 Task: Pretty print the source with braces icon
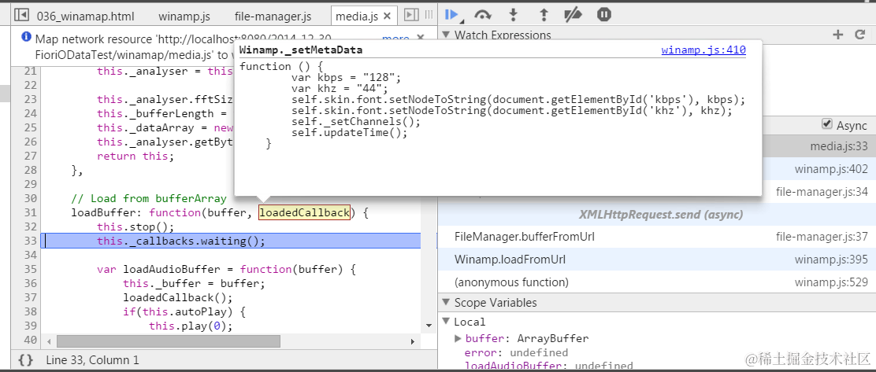click(x=25, y=359)
